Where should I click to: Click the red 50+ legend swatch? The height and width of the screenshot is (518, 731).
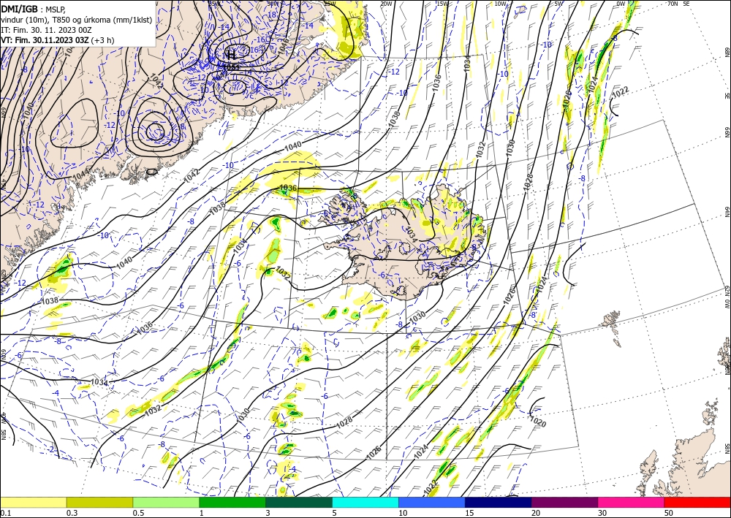point(698,502)
